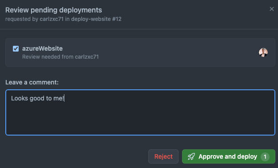This screenshot has width=278, height=168.
Task: Click the 'Review needed from carlzxc71' text
Action: click(x=60, y=57)
